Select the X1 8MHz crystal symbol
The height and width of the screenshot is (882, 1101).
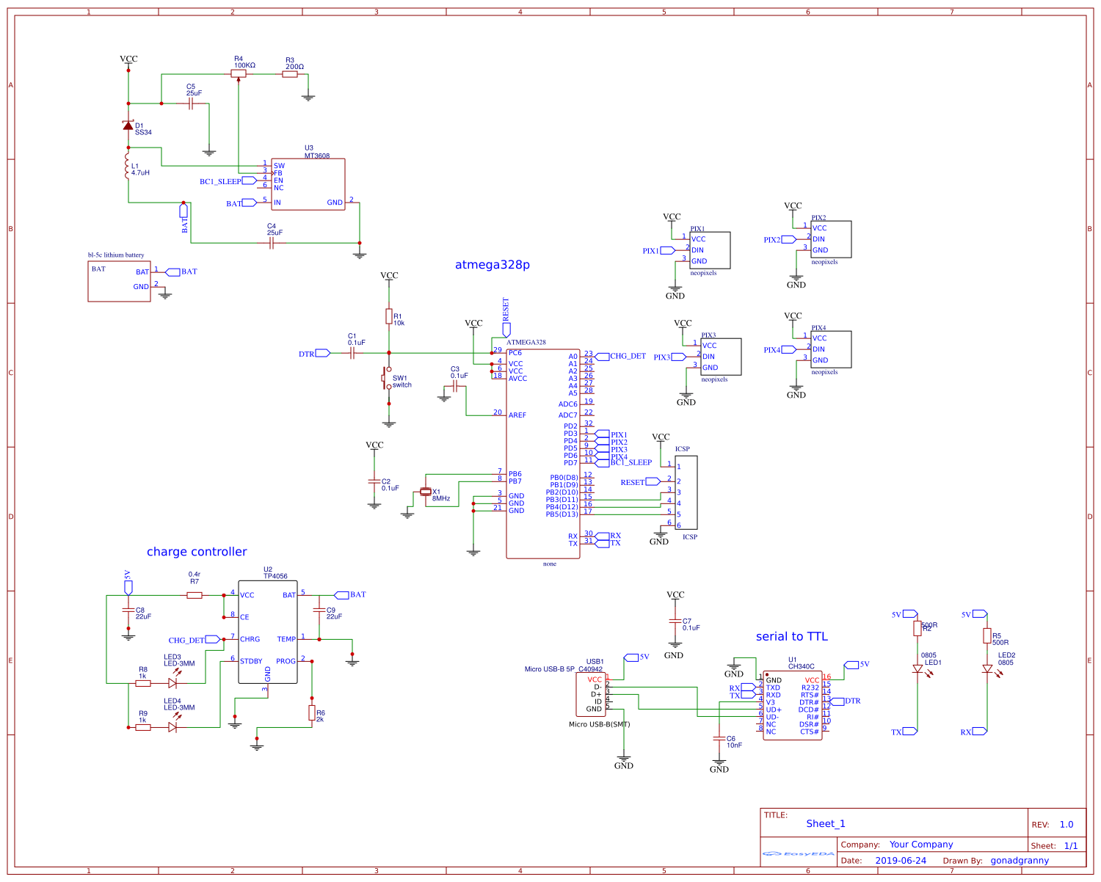[x=425, y=492]
